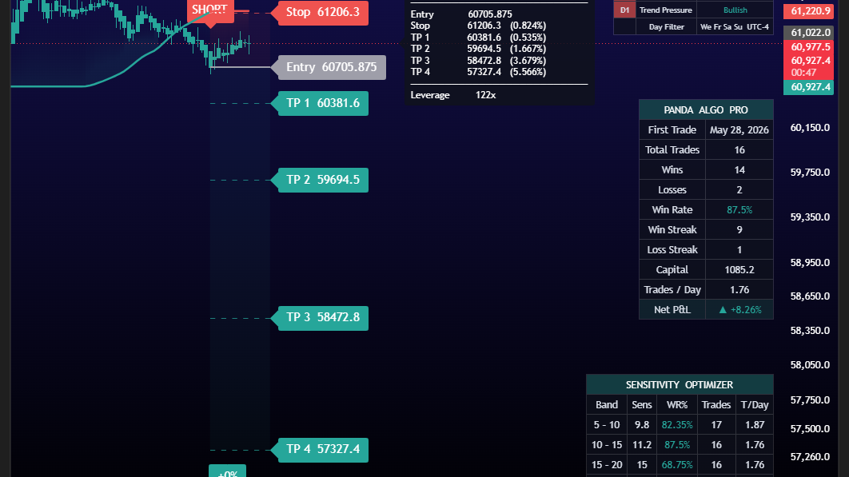Click the Net P&L +8.26% value
This screenshot has height=477, width=849.
(x=739, y=310)
